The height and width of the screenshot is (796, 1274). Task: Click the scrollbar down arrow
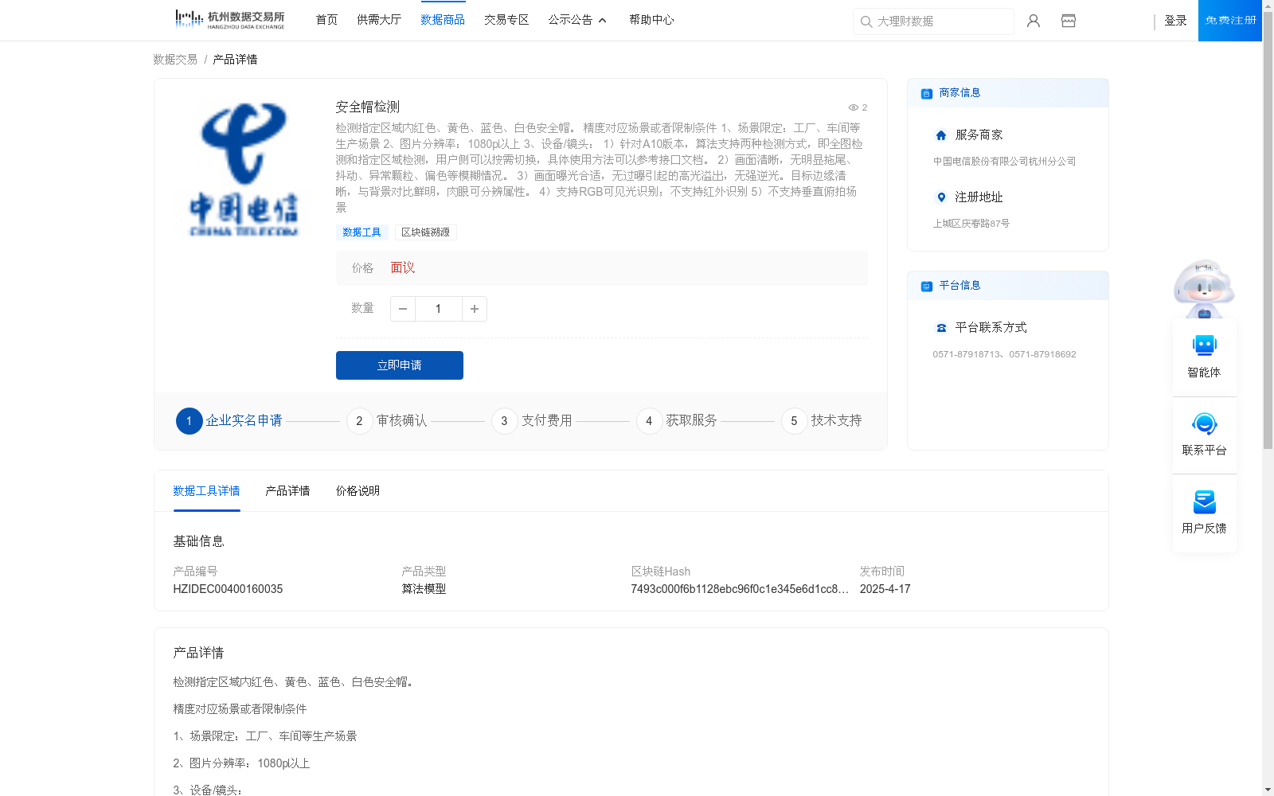click(1268, 790)
